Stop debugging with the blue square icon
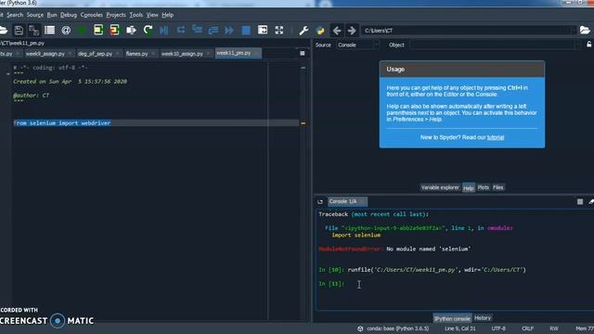The height and width of the screenshot is (334, 594). pos(246,30)
